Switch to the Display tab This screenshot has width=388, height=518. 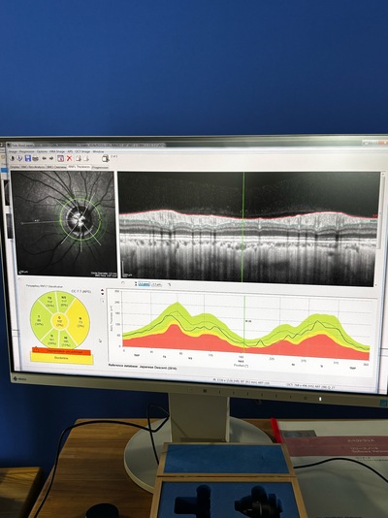pyautogui.click(x=15, y=167)
